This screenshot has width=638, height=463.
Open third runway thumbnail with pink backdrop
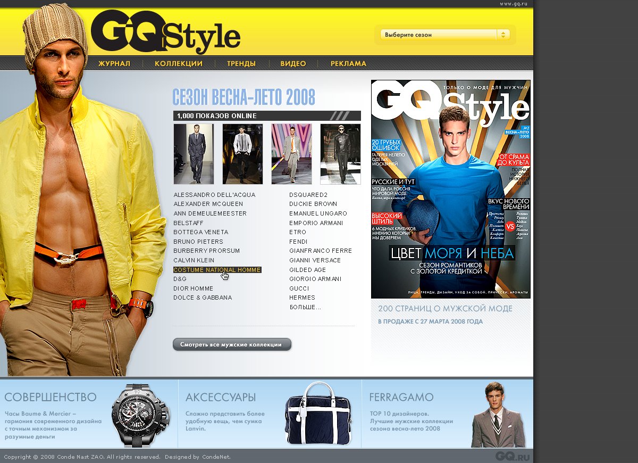pyautogui.click(x=291, y=154)
